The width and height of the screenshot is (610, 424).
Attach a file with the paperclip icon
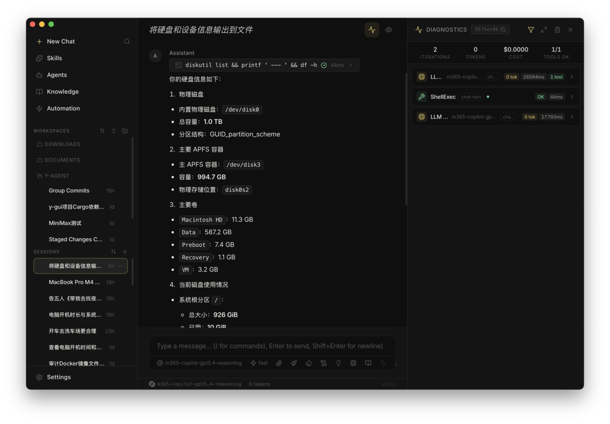pos(279,363)
